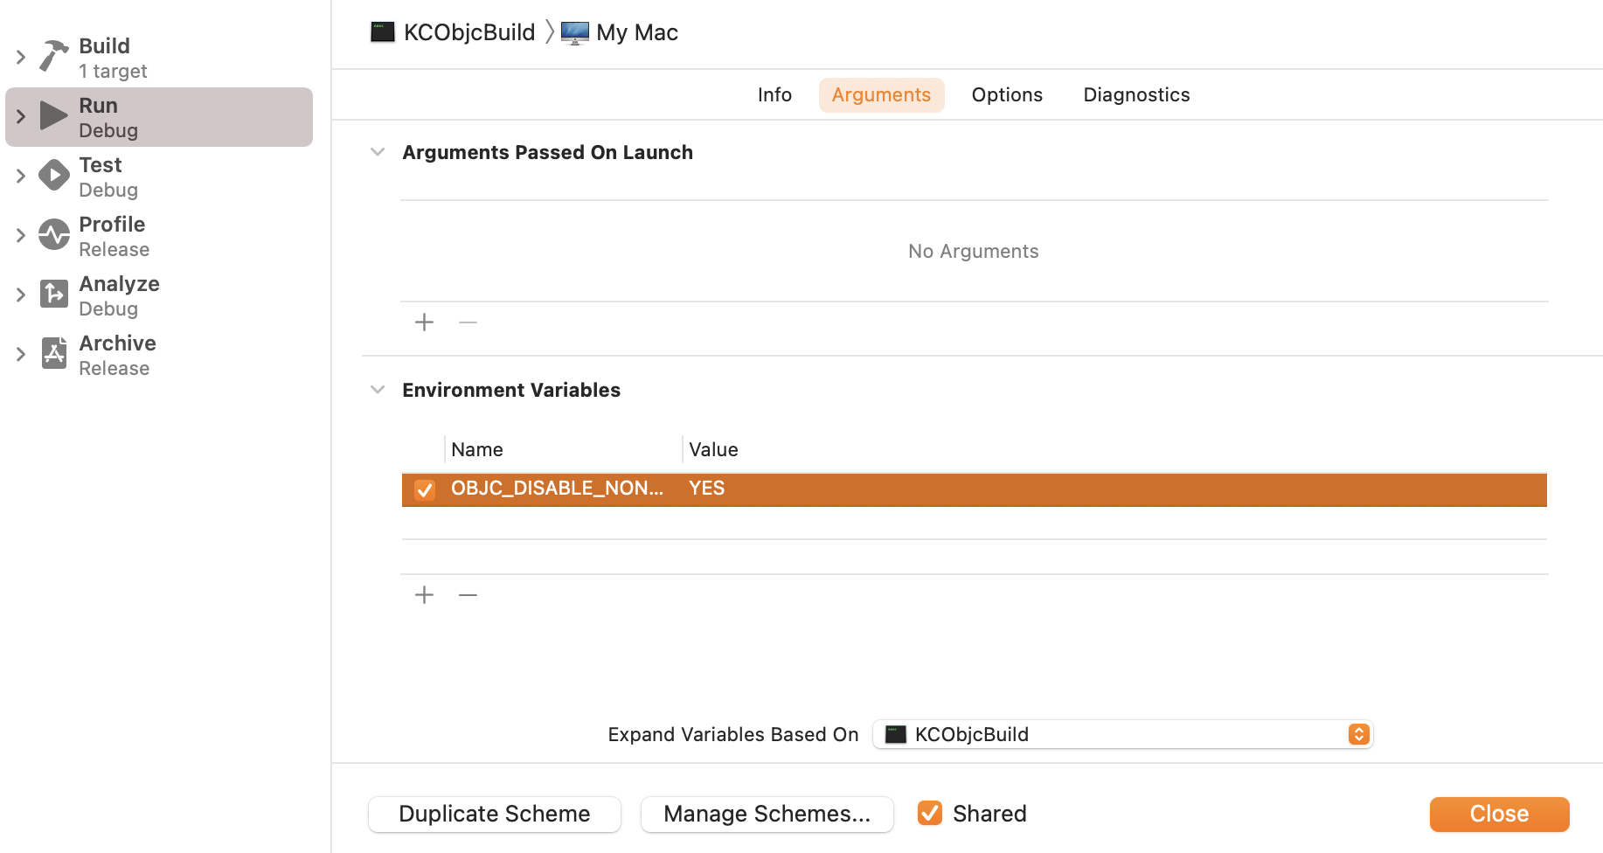This screenshot has height=853, width=1603.
Task: Switch to the Options tab
Action: 1007,94
